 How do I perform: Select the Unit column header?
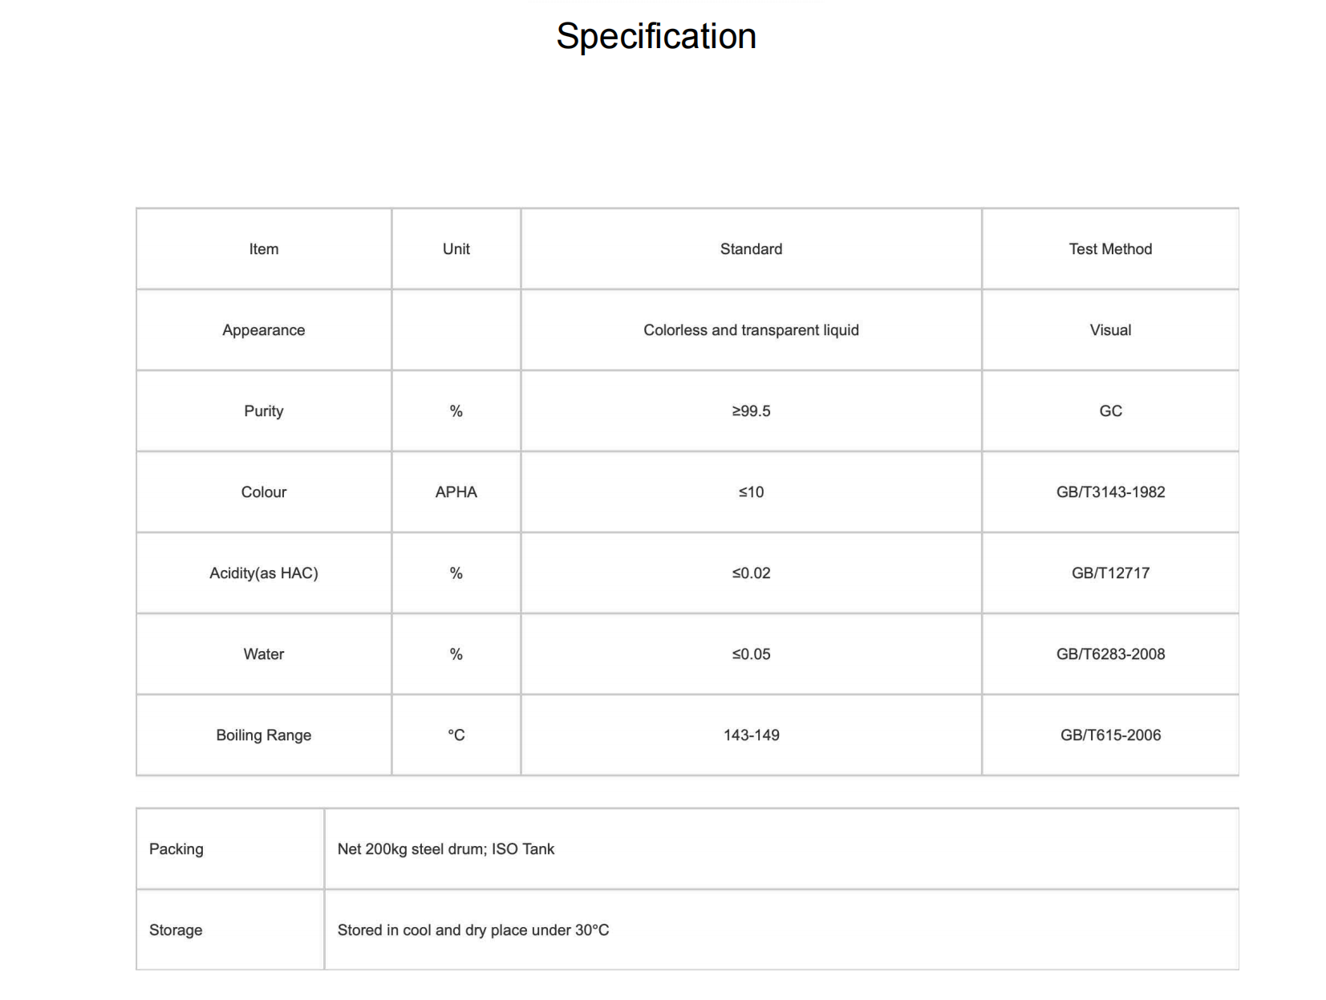(x=456, y=249)
